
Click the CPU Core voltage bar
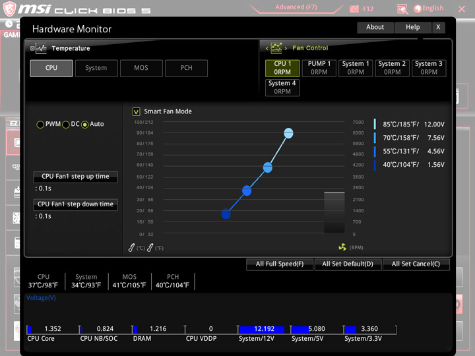52,330
